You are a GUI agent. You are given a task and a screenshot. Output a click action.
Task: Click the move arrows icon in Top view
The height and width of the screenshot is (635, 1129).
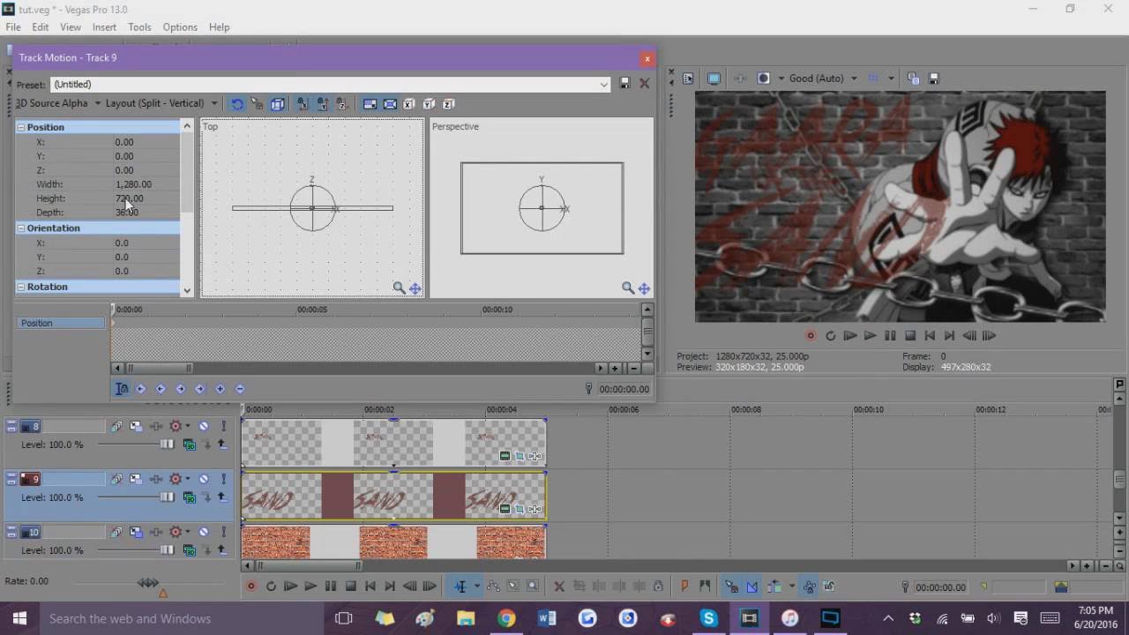(415, 288)
